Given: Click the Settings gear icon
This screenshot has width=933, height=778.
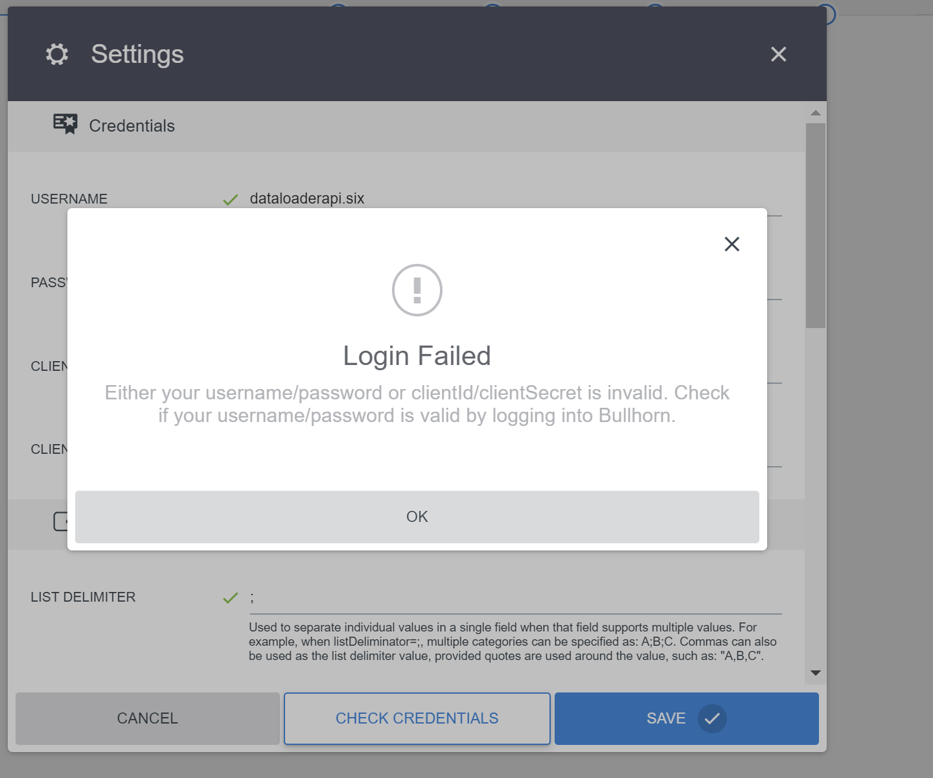Looking at the screenshot, I should coord(57,54).
